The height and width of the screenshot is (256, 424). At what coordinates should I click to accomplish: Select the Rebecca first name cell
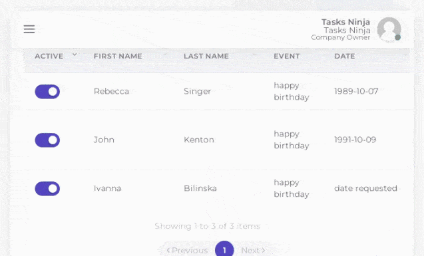click(111, 91)
